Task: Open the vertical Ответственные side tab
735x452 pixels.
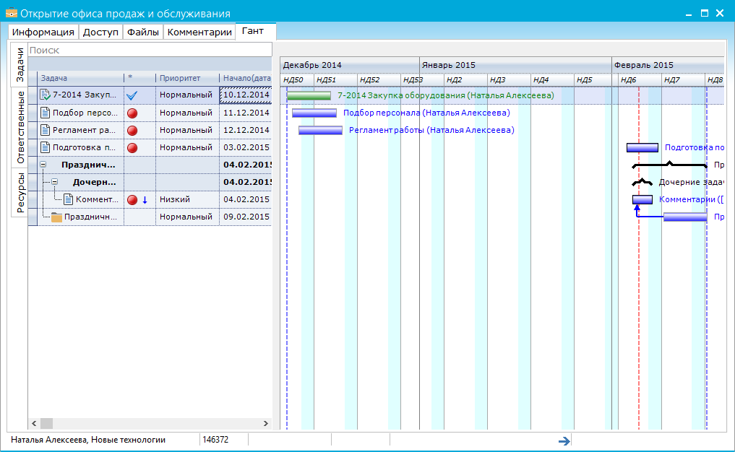Action: (x=20, y=127)
